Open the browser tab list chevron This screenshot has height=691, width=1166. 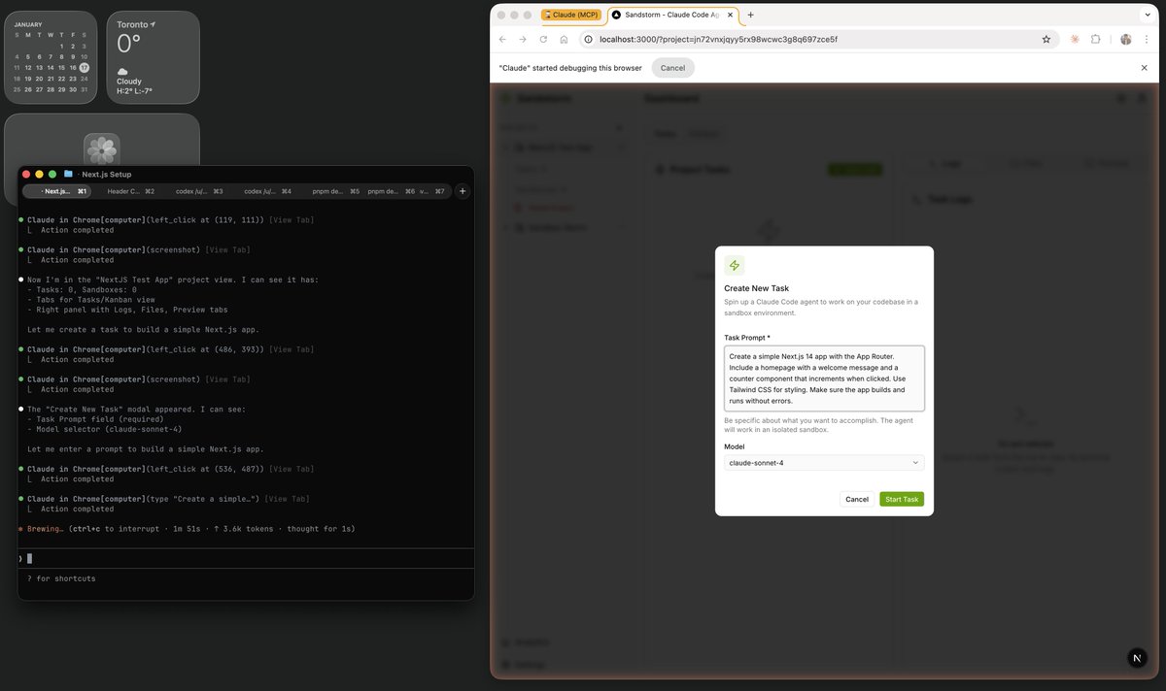point(1148,15)
